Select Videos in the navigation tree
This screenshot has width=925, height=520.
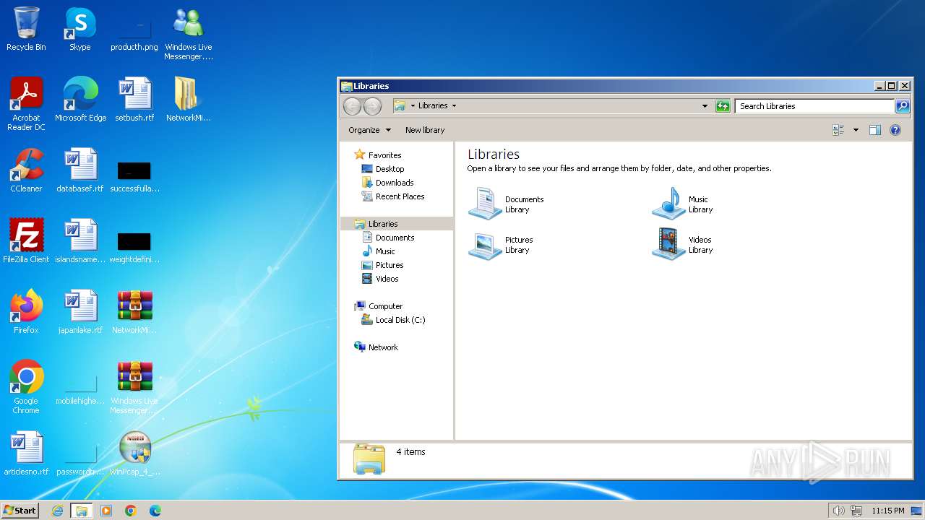(387, 279)
